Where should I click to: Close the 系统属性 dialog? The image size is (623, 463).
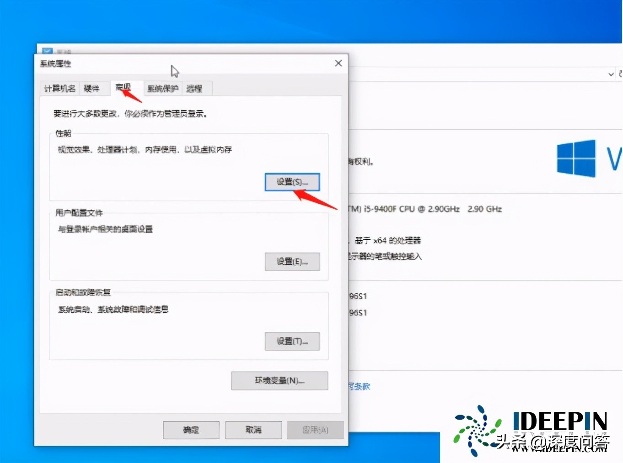pyautogui.click(x=338, y=63)
